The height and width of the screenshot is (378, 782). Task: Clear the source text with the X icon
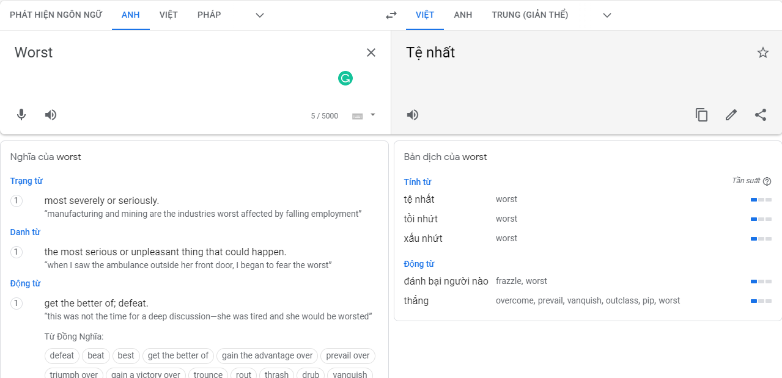371,53
